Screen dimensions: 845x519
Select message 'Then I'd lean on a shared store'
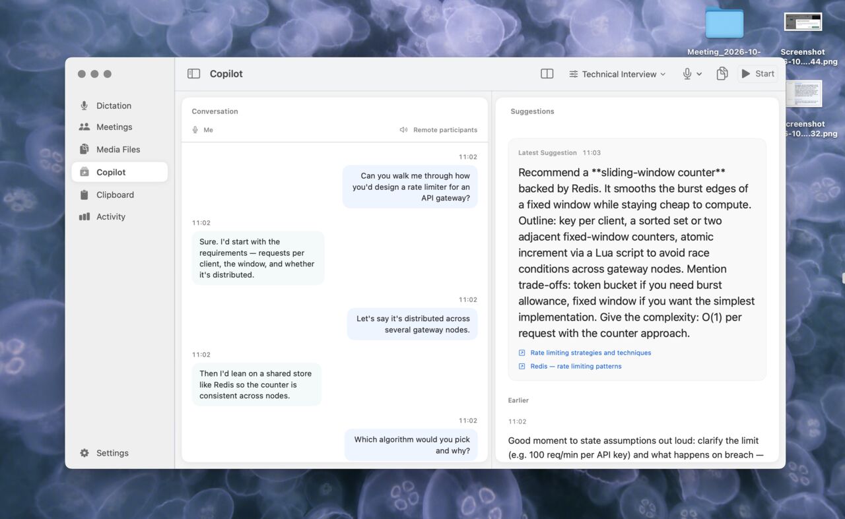(x=257, y=384)
